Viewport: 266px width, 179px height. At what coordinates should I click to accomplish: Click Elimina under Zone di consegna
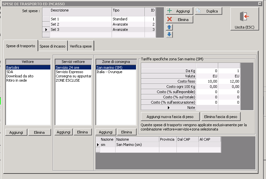tap(126, 132)
